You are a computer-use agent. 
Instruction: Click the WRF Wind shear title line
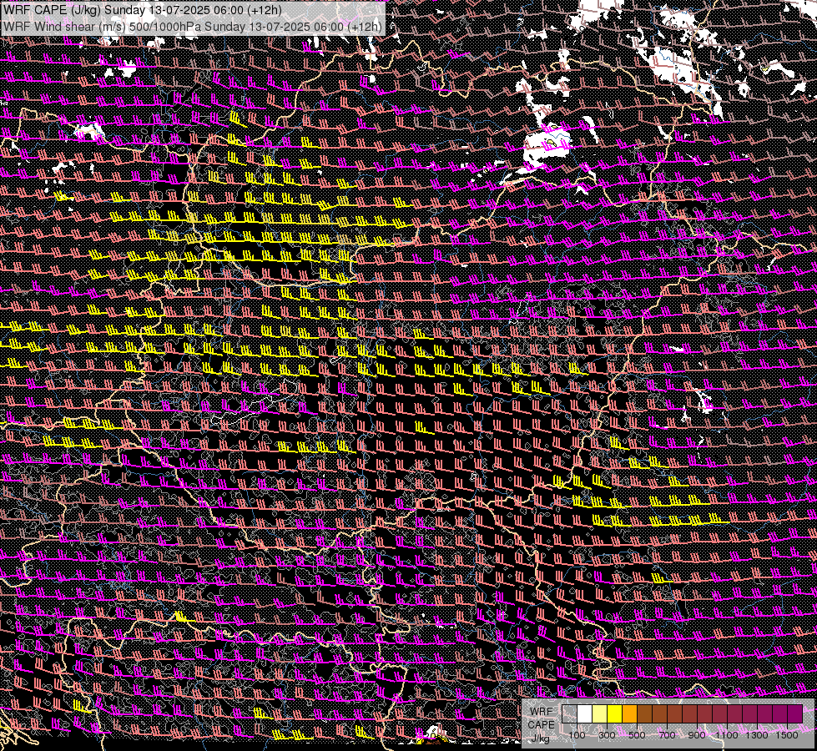tap(192, 26)
